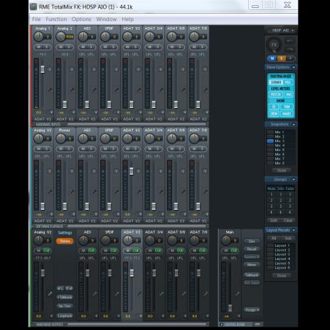Open the Window menu

point(106,19)
